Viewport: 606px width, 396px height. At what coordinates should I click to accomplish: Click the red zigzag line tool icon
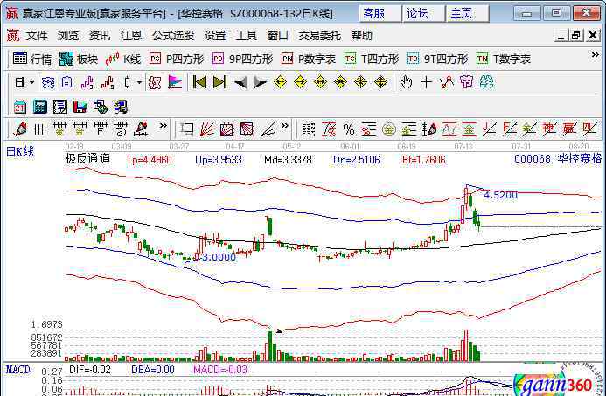coord(446,82)
